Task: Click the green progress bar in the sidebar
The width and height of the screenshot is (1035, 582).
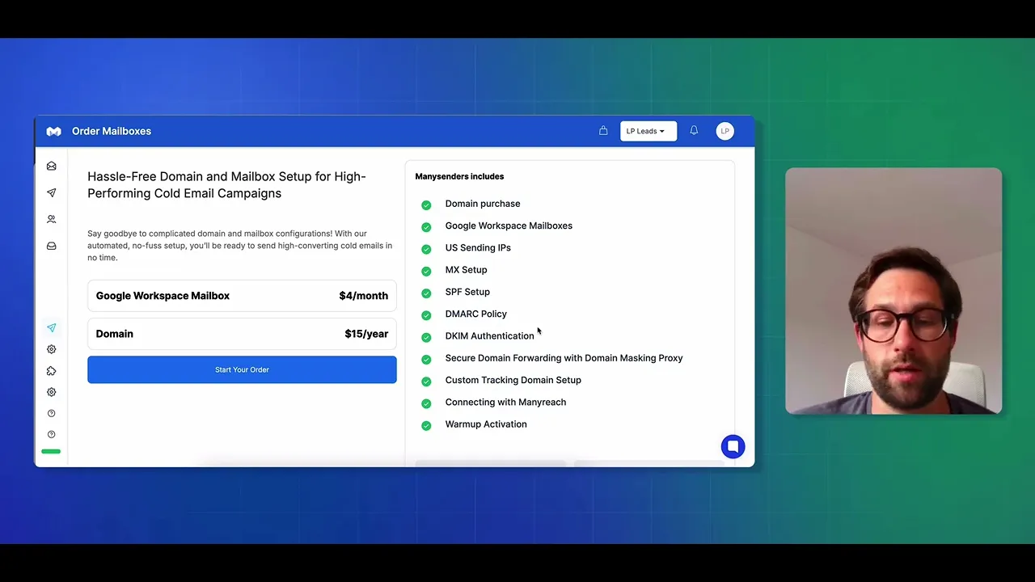Action: (x=51, y=451)
